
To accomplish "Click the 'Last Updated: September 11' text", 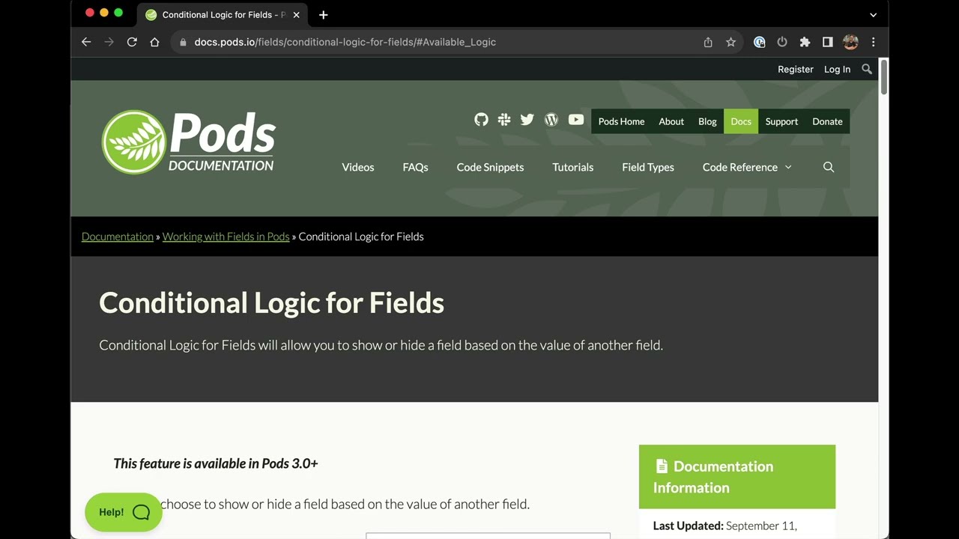I will pyautogui.click(x=724, y=526).
